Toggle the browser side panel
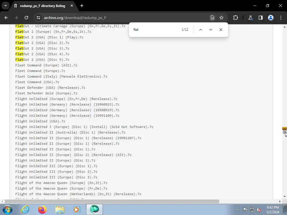This screenshot has width=287, height=215. 261,18
